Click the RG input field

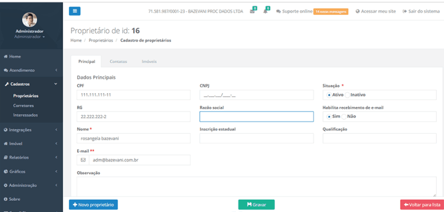click(x=134, y=117)
